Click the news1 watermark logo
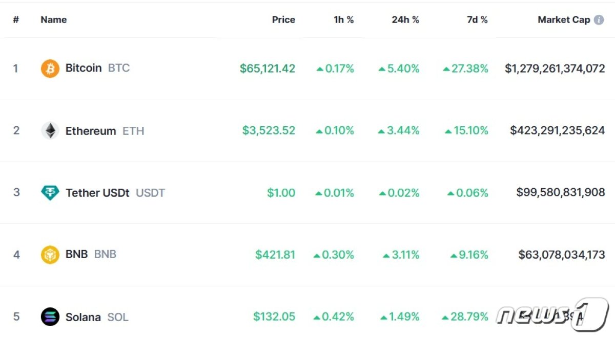Image resolution: width=615 pixels, height=339 pixels. click(553, 313)
